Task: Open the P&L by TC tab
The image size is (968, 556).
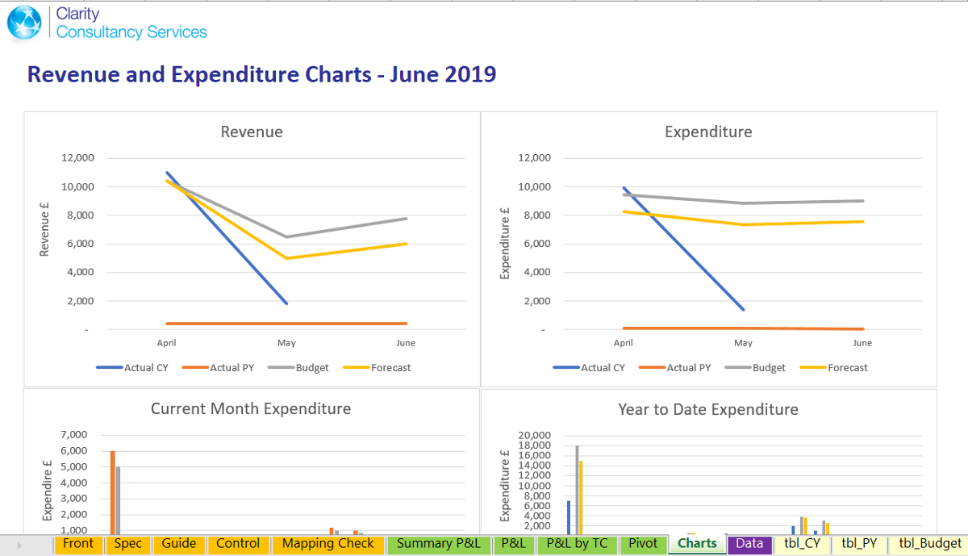Action: [577, 544]
